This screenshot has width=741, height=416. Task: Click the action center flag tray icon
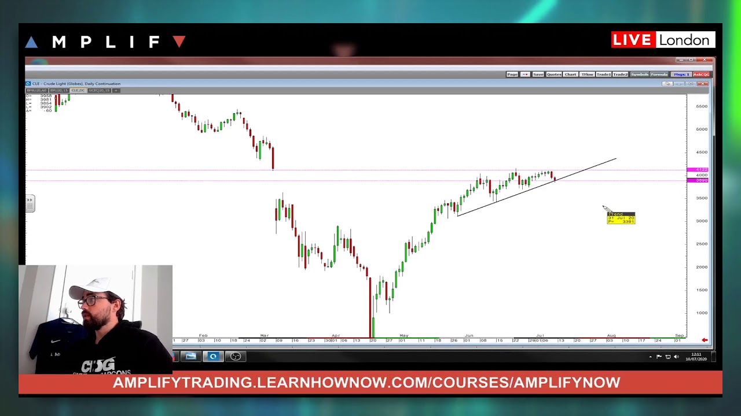659,356
